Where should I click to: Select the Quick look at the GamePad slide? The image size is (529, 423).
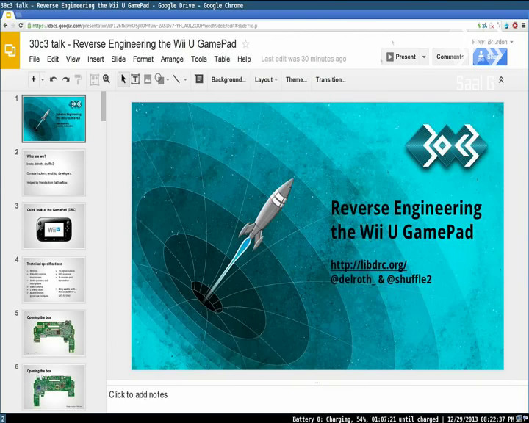[x=54, y=225]
